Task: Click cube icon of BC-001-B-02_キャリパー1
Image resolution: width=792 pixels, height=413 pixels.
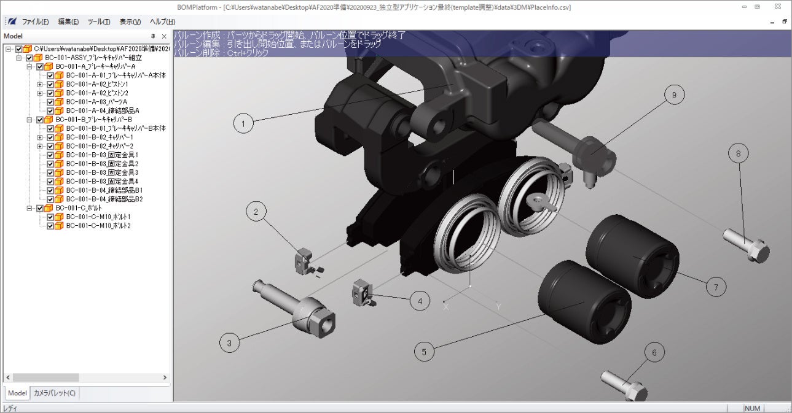Action: tap(60, 137)
